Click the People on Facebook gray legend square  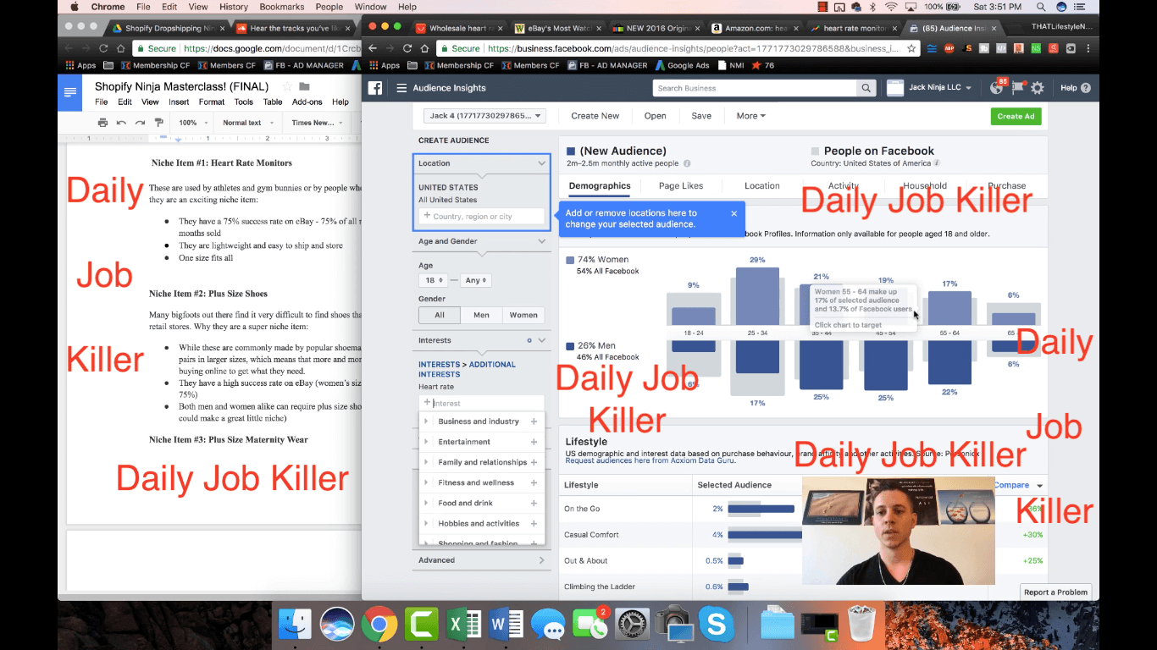tap(816, 151)
